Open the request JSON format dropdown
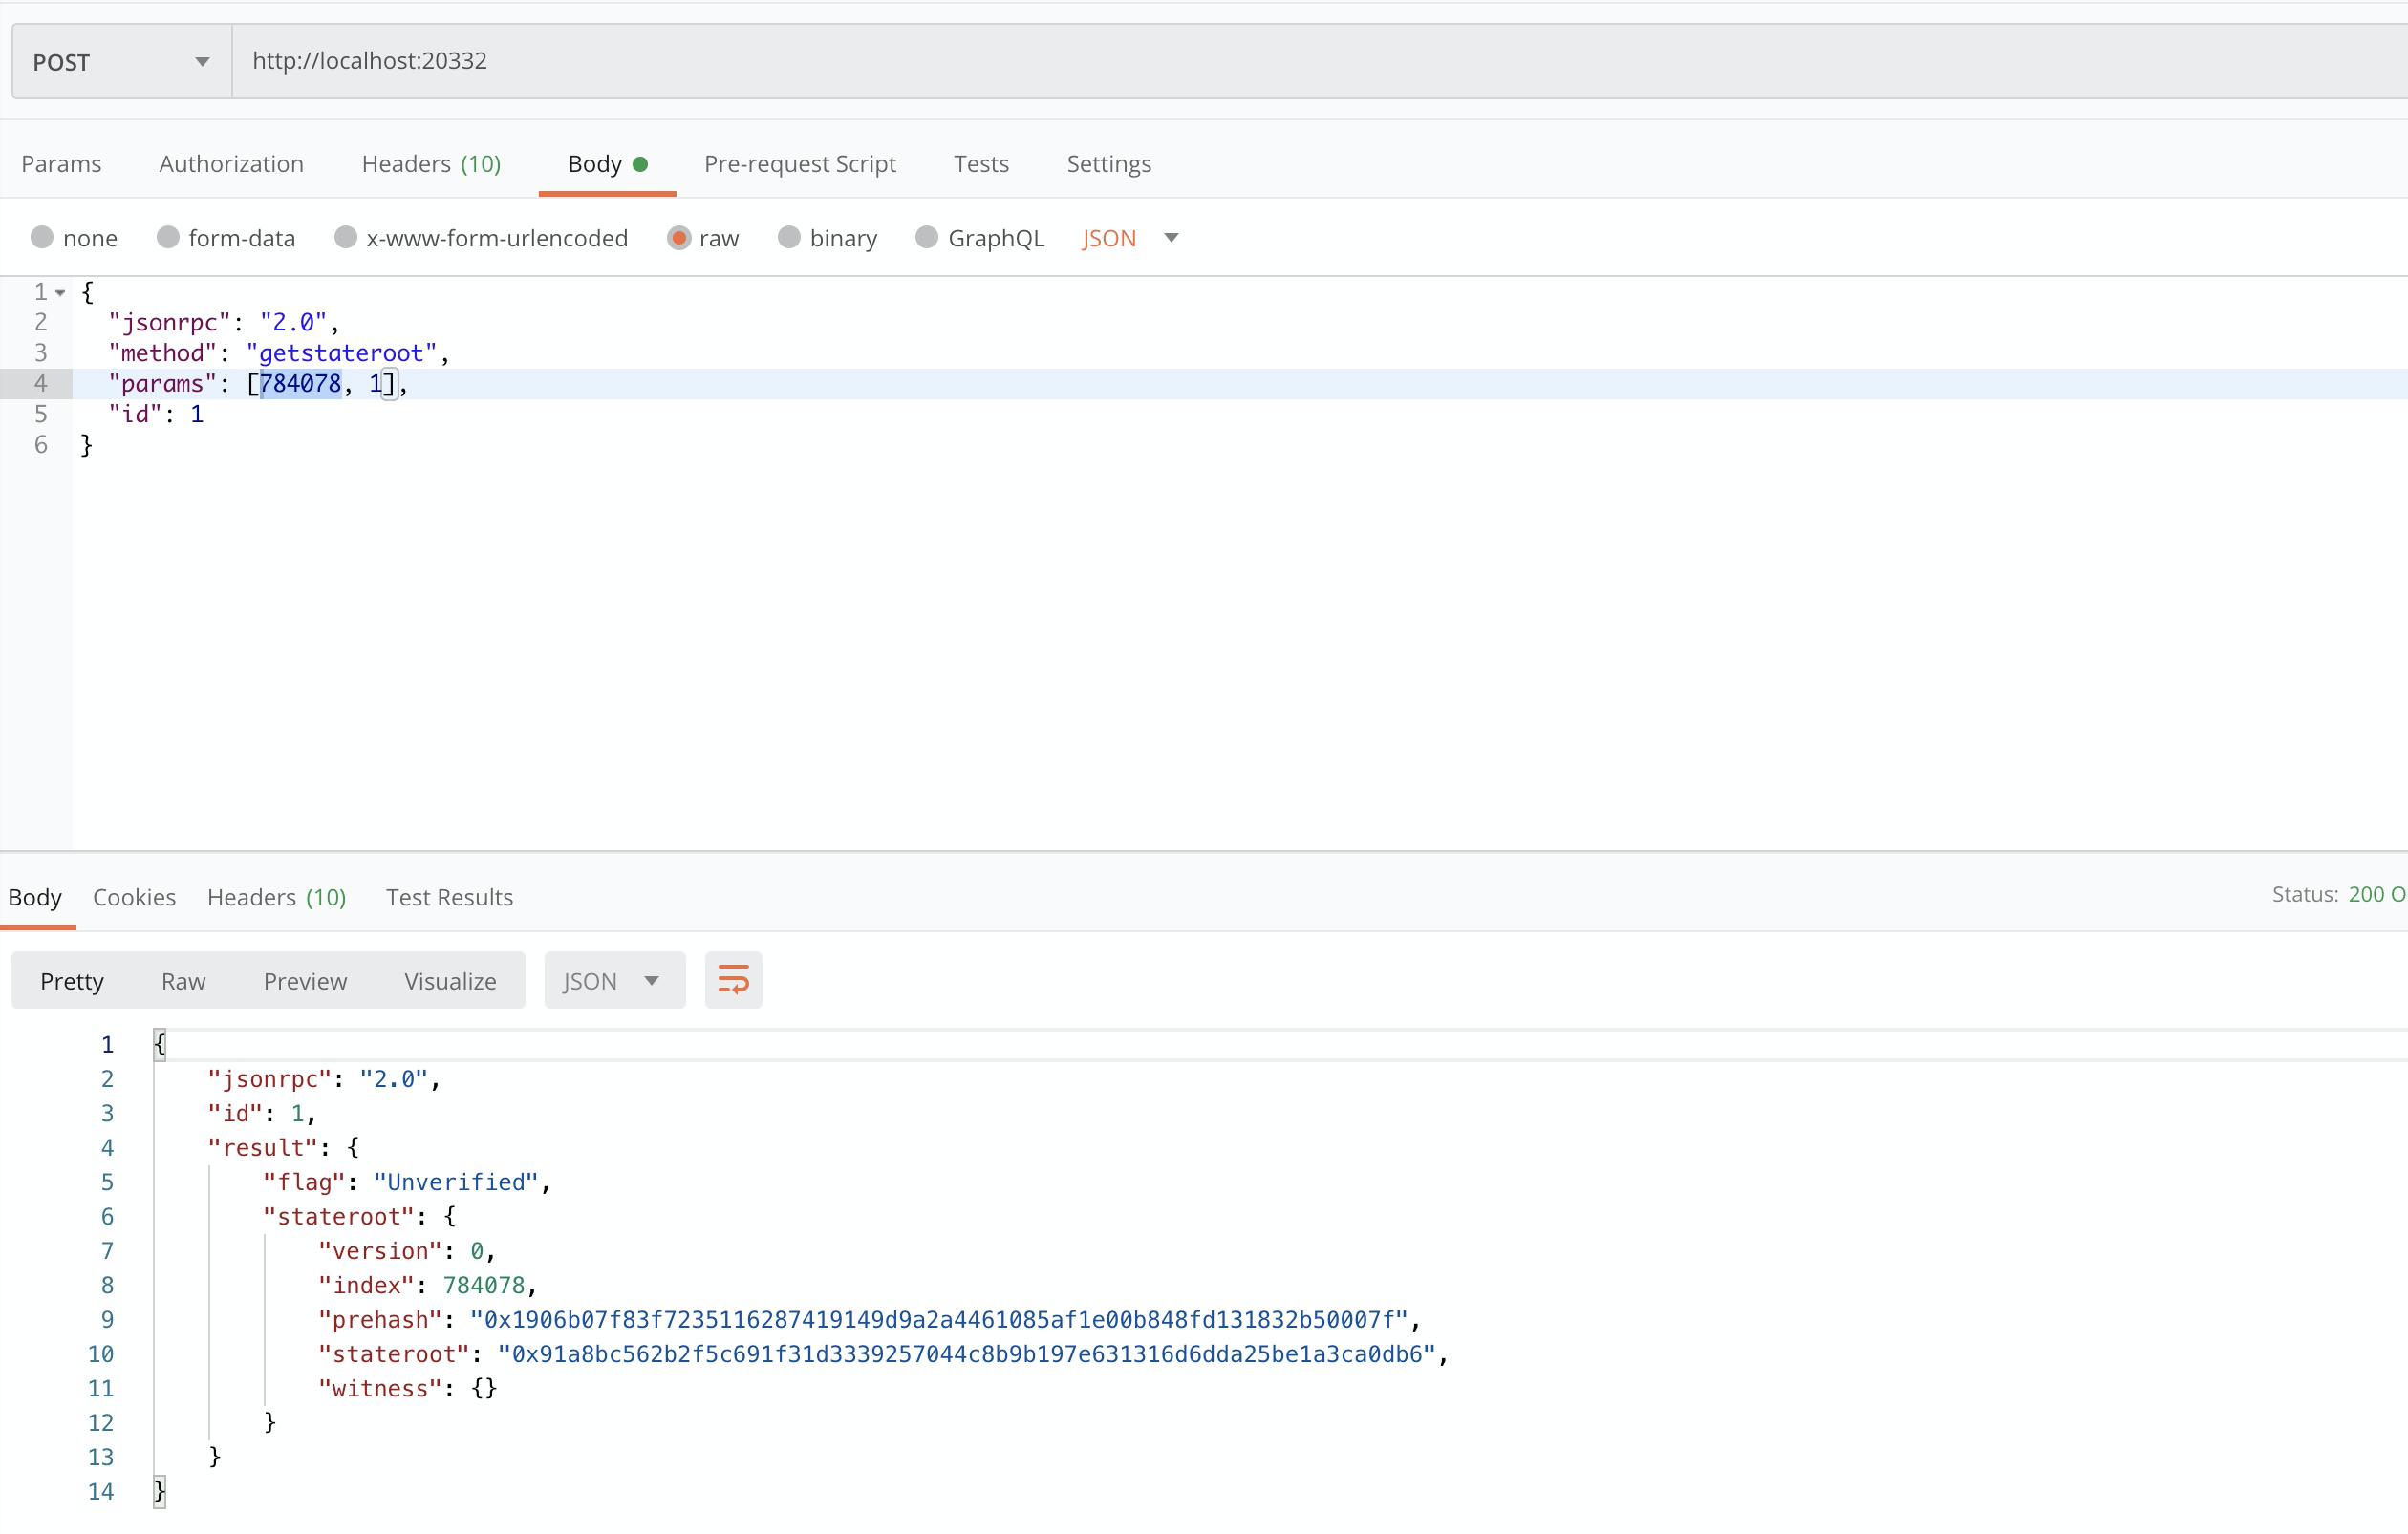2408x1534 pixels. 1130,238
